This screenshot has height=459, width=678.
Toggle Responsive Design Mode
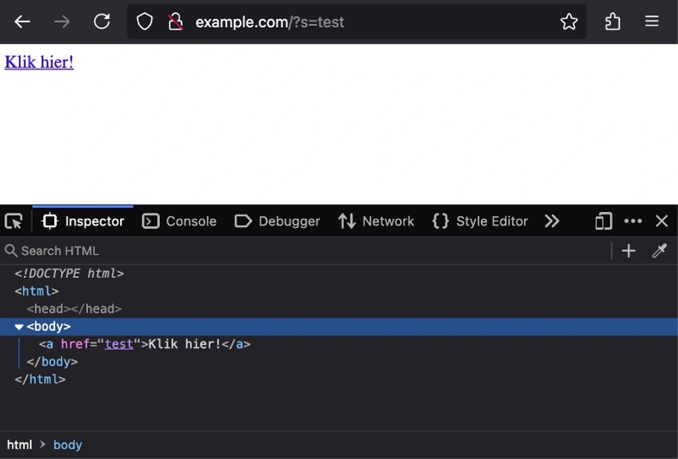click(603, 221)
